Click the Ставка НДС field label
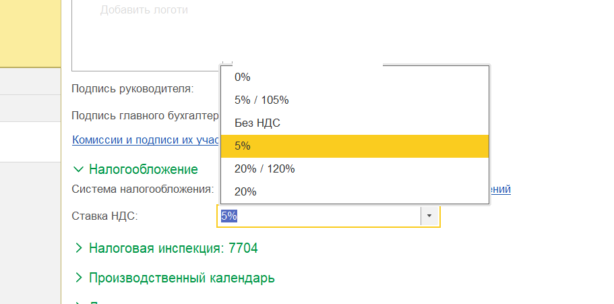Viewport: 614px width, 304px height. click(104, 216)
